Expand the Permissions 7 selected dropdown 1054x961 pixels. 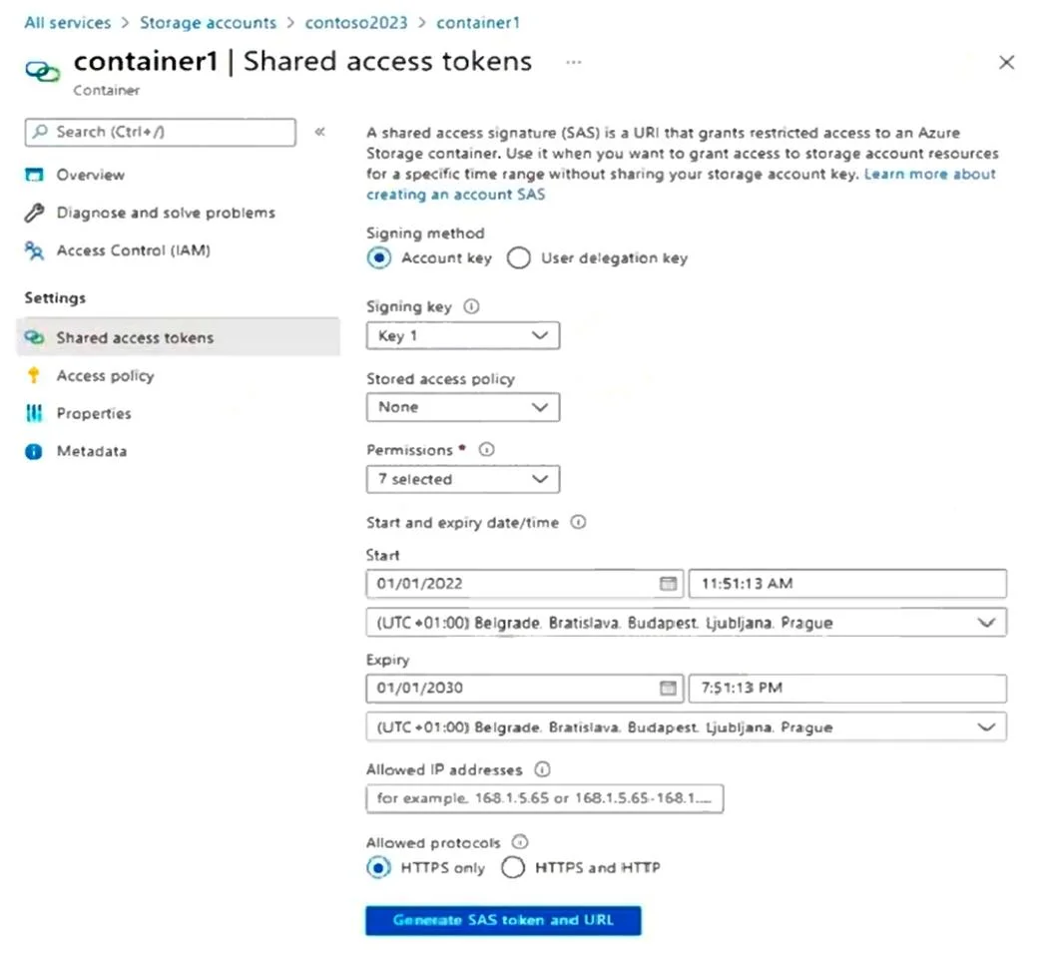(x=462, y=479)
